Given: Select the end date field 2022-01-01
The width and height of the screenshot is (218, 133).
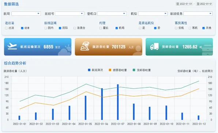Looking at the screenshot, I should coord(204,4).
